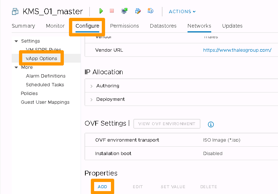The image size is (278, 194).
Task: Open the ACTIONS dropdown menu
Action: pyautogui.click(x=182, y=12)
